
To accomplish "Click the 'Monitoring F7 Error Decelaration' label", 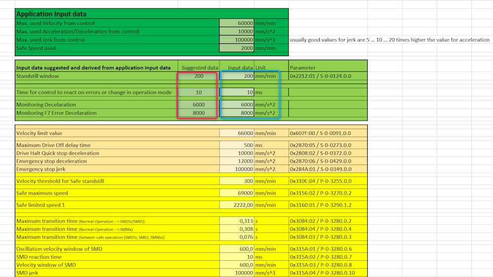I will point(56,113).
